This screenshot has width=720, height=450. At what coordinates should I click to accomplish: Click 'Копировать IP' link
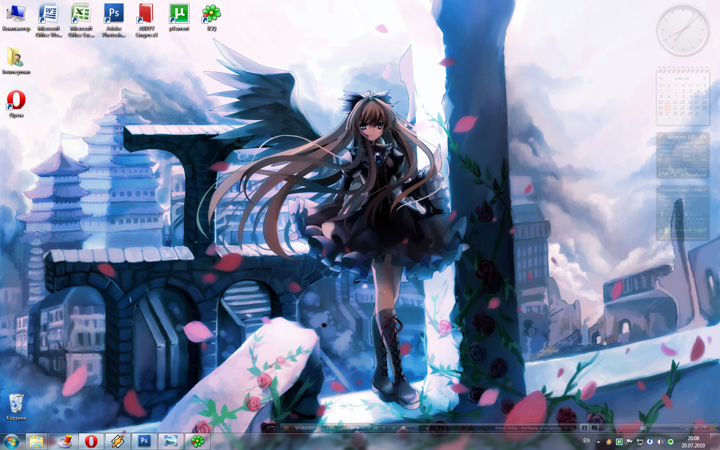pos(671,209)
